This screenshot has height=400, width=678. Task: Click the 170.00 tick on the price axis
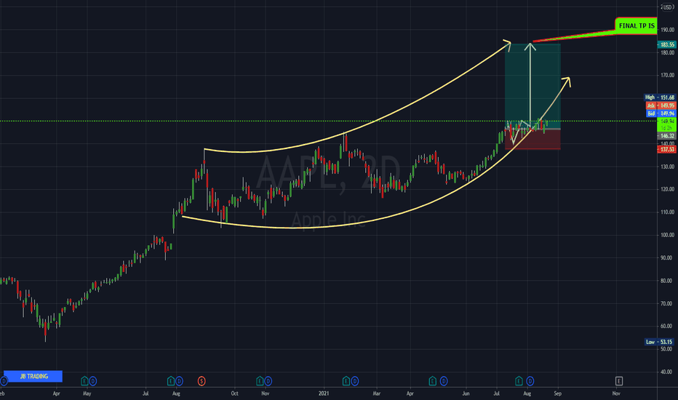pyautogui.click(x=667, y=75)
